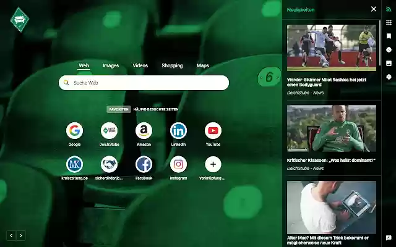Open the Amazon shortcut icon
The image size is (396, 247).
[x=144, y=130]
